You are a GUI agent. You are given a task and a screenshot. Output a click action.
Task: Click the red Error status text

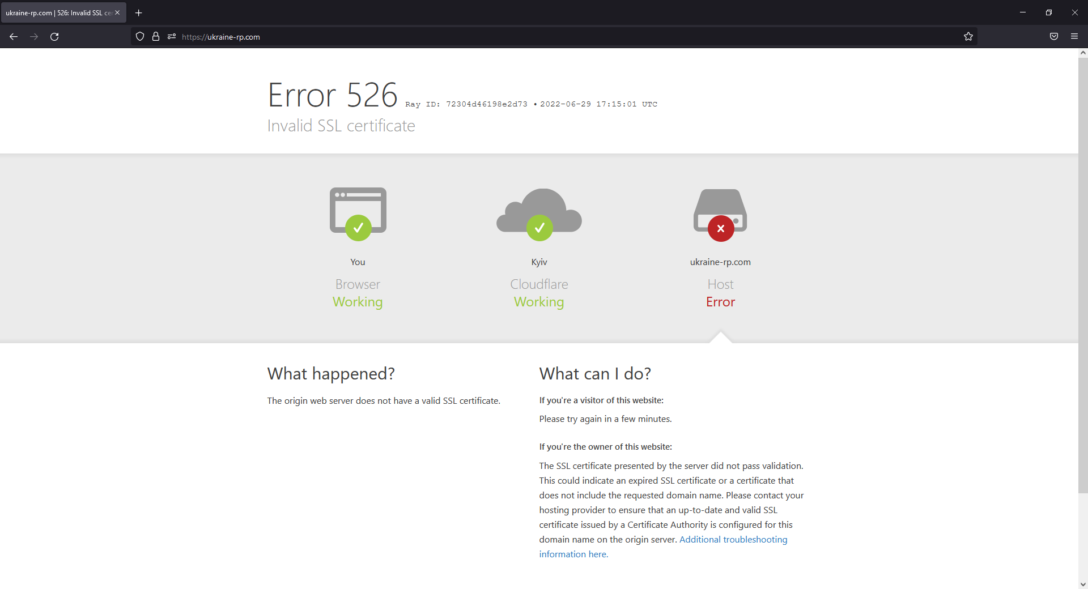pyautogui.click(x=720, y=302)
